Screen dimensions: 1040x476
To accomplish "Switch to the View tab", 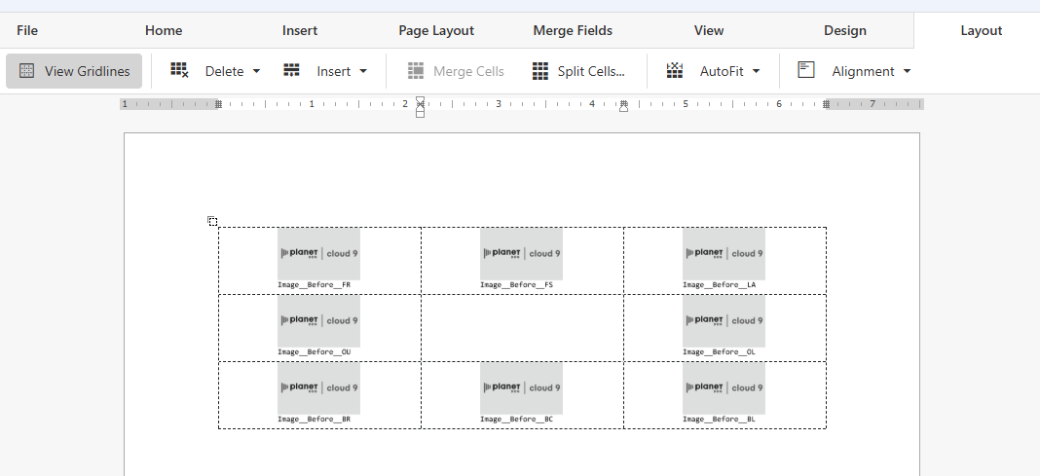I will coord(709,30).
